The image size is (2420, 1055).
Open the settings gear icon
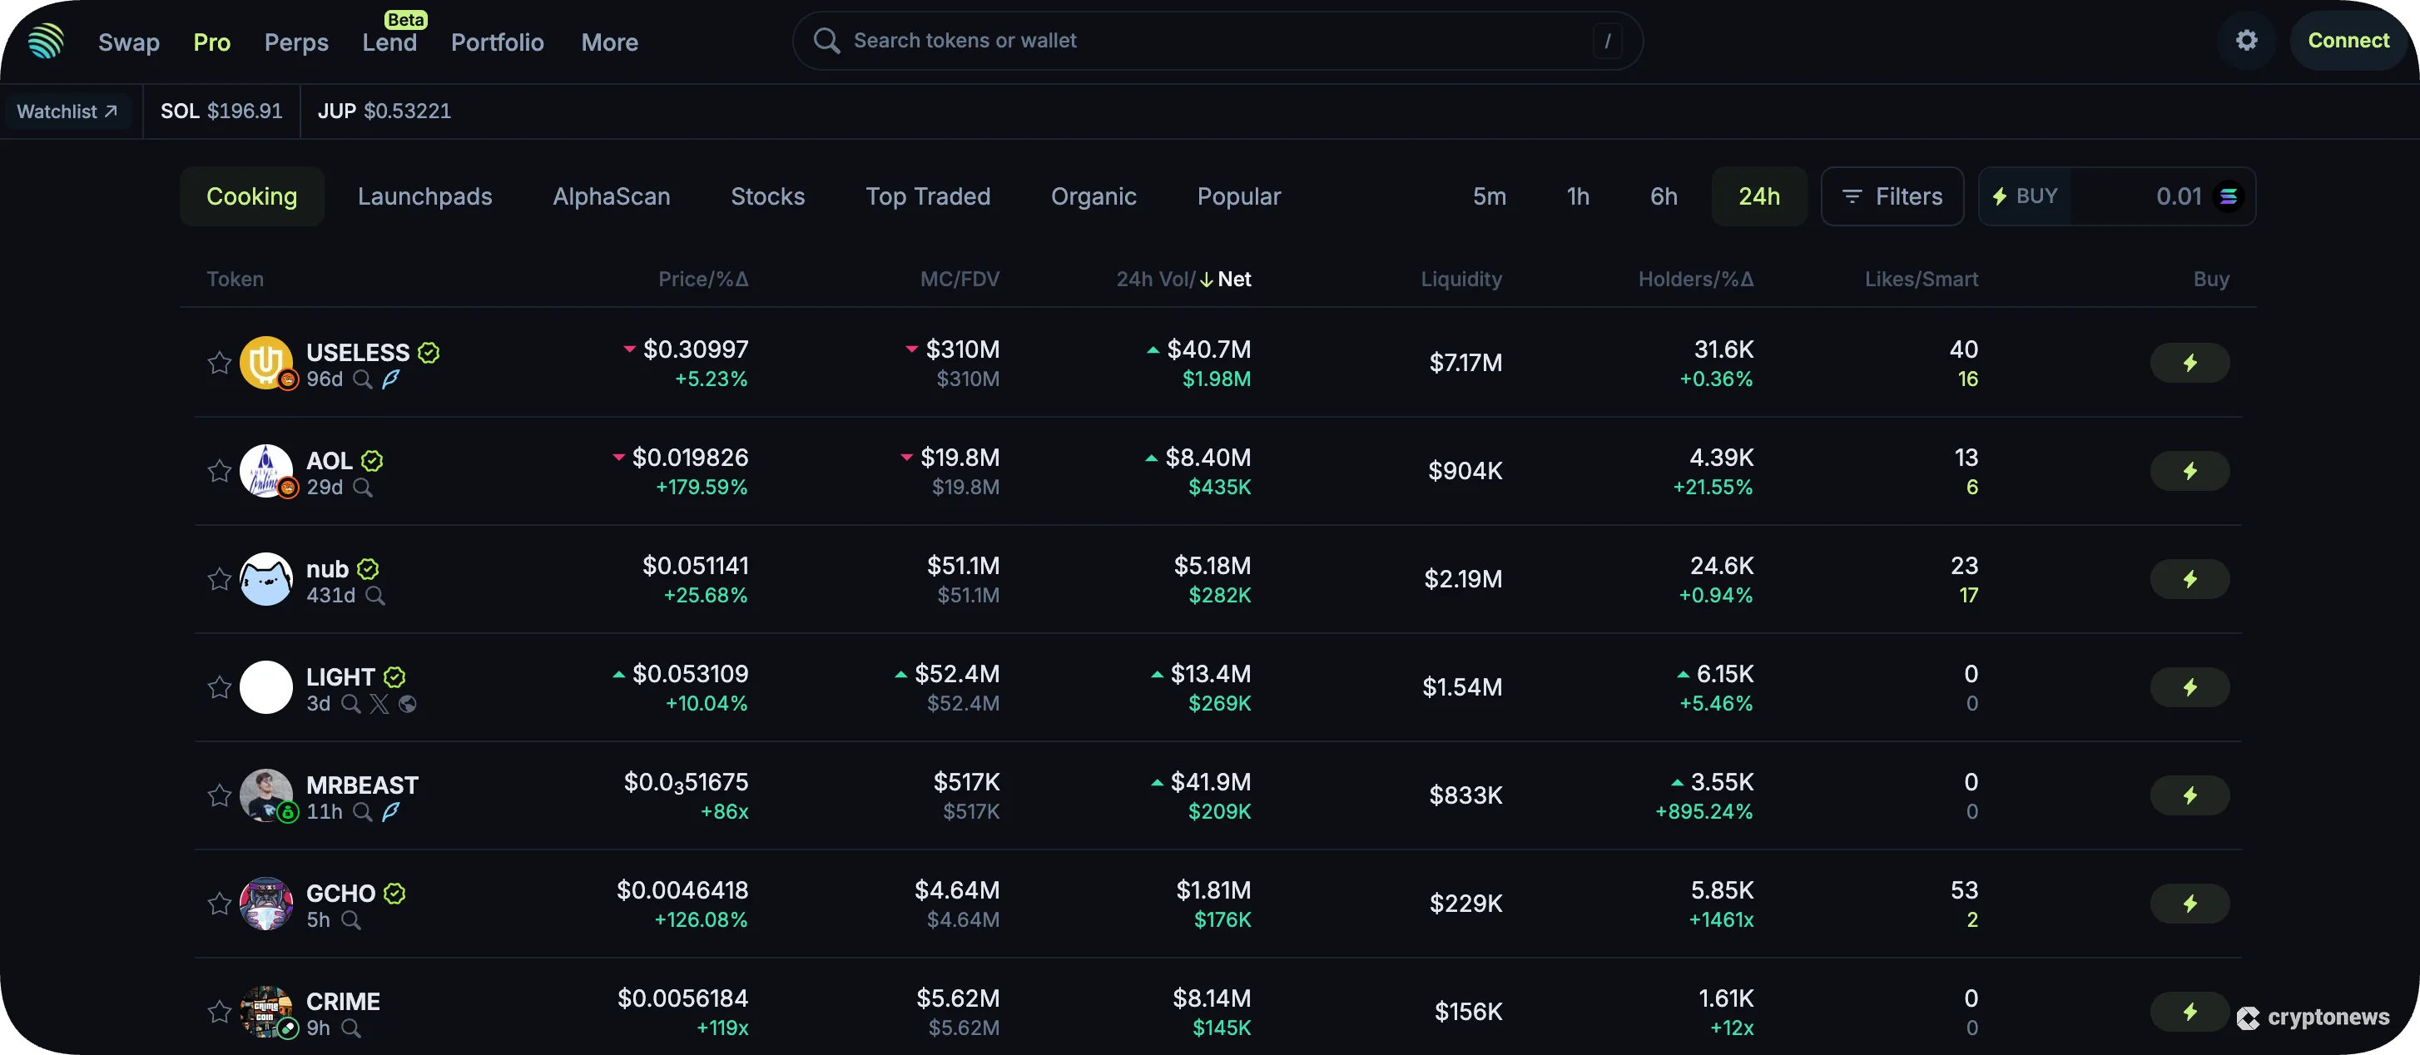tap(2246, 41)
